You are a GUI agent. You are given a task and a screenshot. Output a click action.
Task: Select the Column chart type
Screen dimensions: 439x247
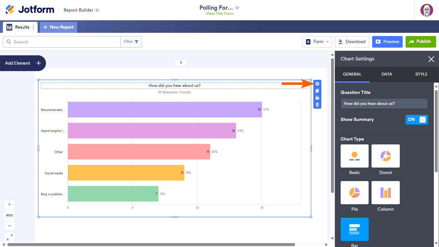tap(386, 193)
